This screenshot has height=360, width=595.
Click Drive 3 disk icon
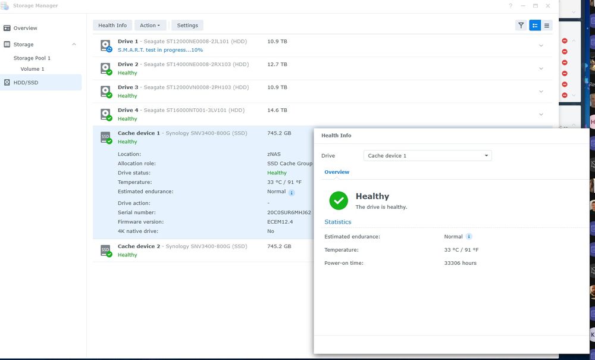(106, 92)
